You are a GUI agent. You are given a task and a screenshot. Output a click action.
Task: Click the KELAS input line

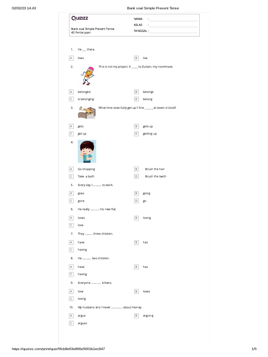click(x=173, y=25)
